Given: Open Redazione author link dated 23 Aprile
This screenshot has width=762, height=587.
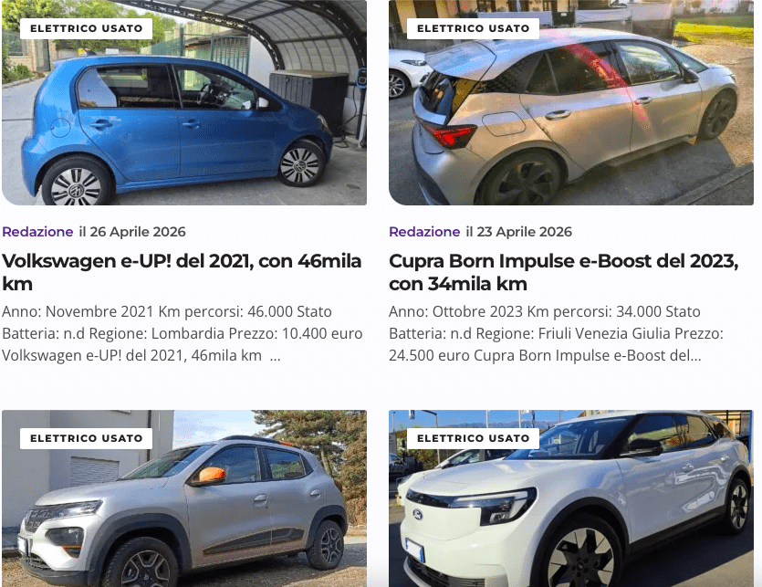Looking at the screenshot, I should (424, 232).
